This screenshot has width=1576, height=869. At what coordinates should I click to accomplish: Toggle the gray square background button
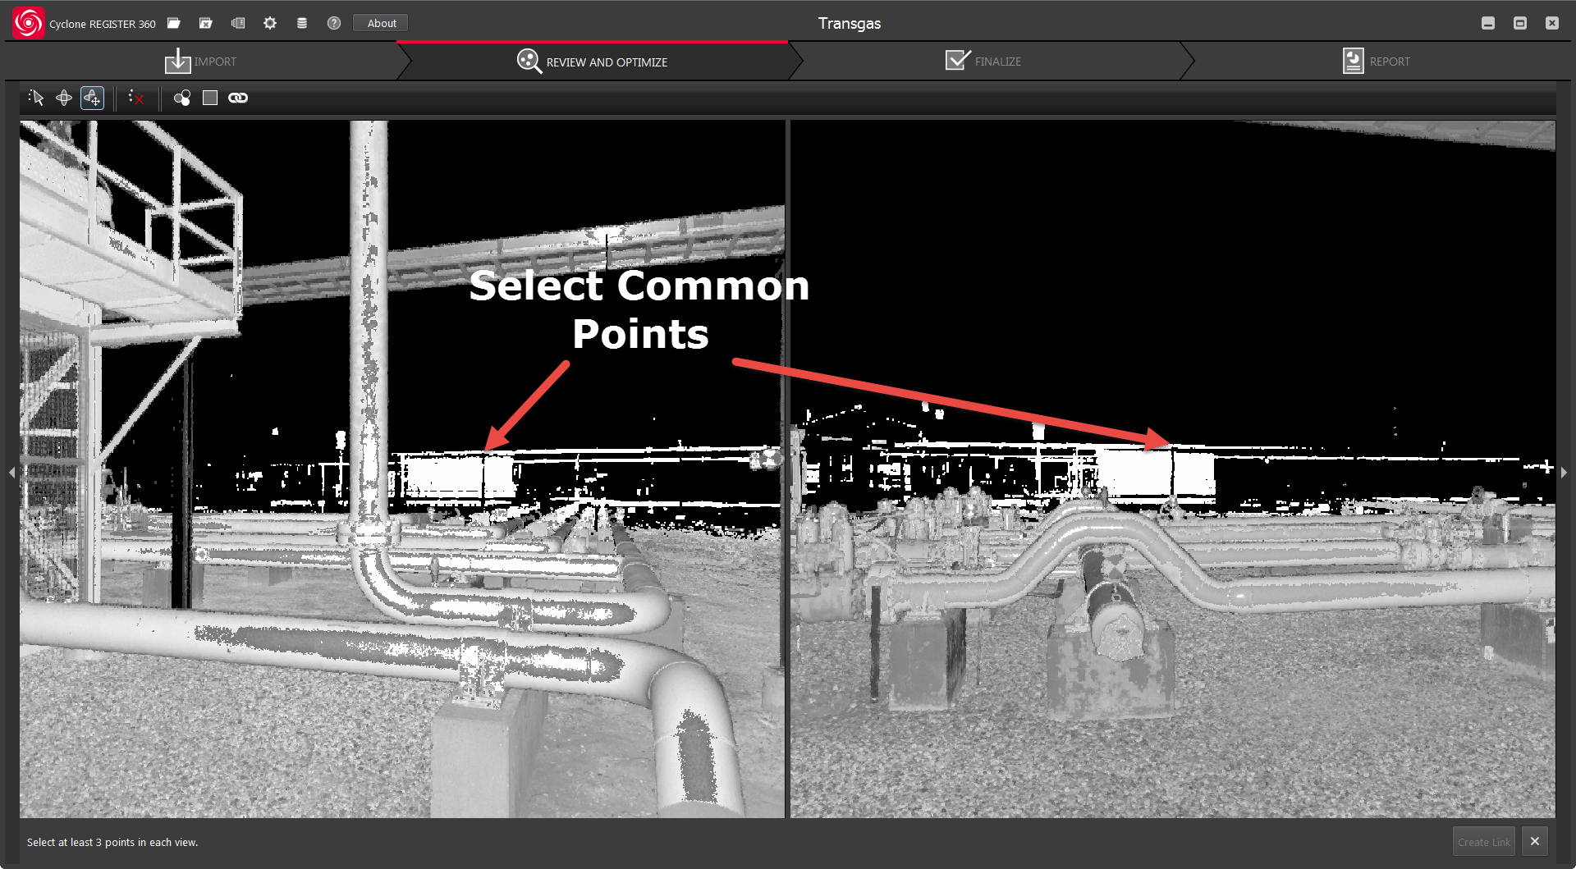pos(210,98)
